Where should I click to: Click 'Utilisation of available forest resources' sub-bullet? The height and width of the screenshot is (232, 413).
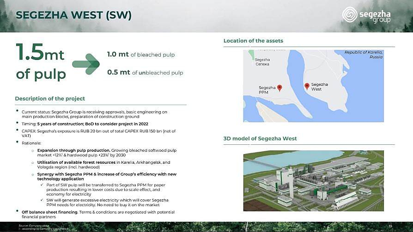click(103, 165)
